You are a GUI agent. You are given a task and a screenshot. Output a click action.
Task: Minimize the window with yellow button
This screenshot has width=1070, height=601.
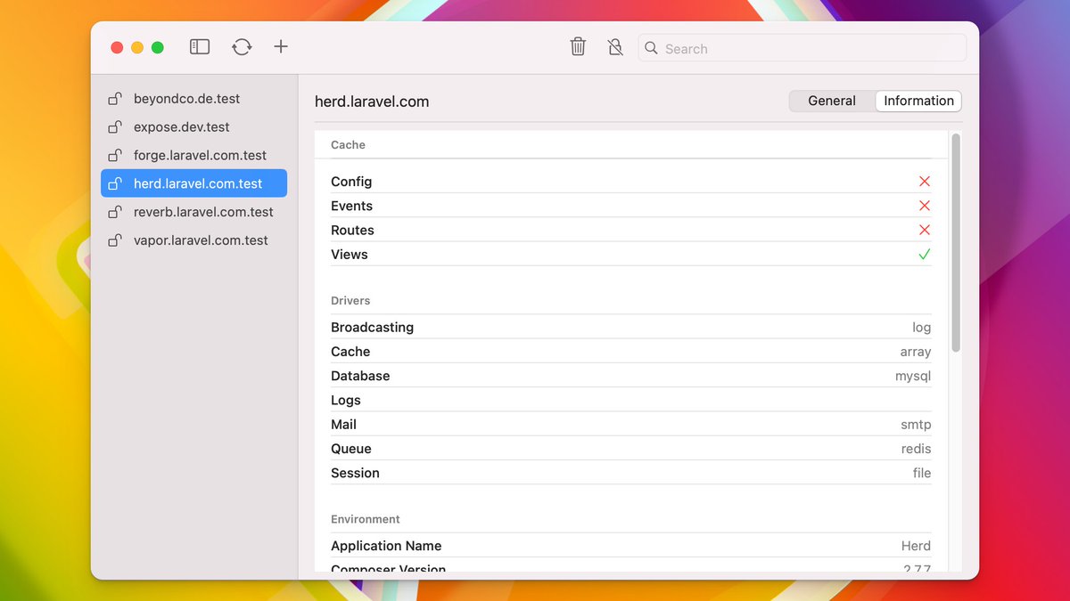pyautogui.click(x=137, y=47)
